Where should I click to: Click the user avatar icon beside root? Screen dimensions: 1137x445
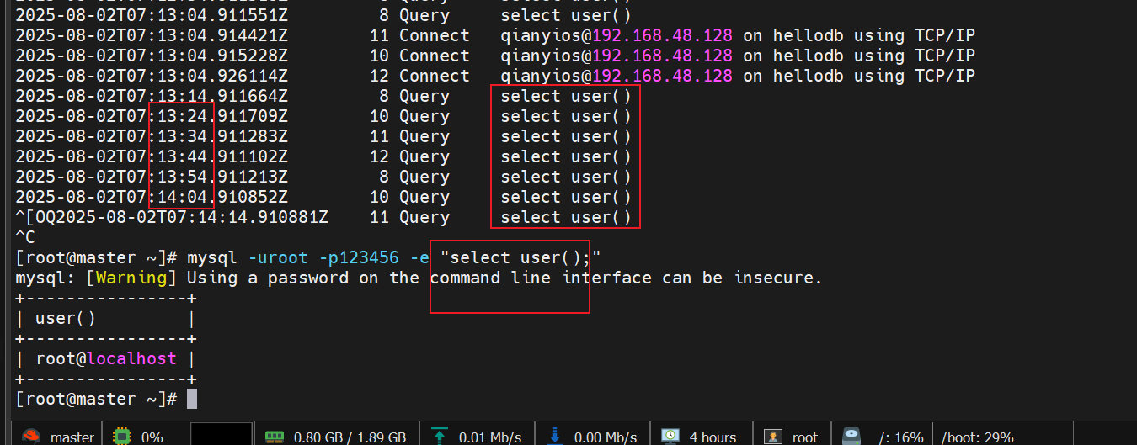(x=772, y=437)
